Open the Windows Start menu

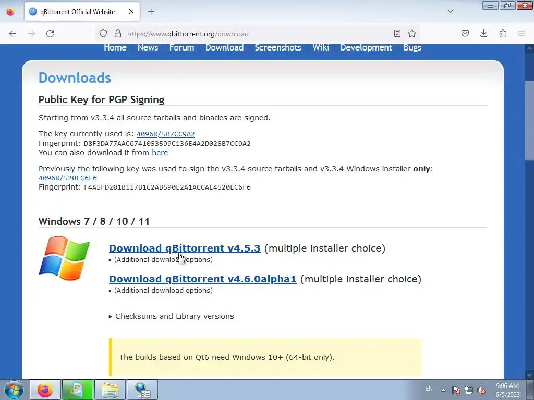(14, 390)
